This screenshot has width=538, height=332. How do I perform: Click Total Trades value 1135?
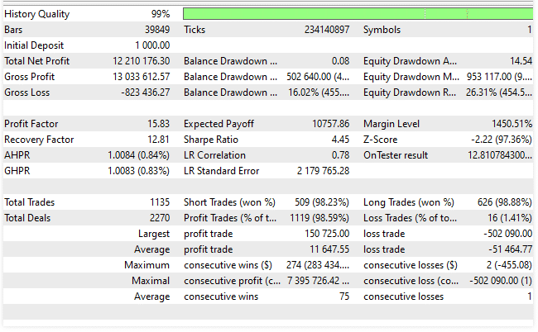point(160,202)
